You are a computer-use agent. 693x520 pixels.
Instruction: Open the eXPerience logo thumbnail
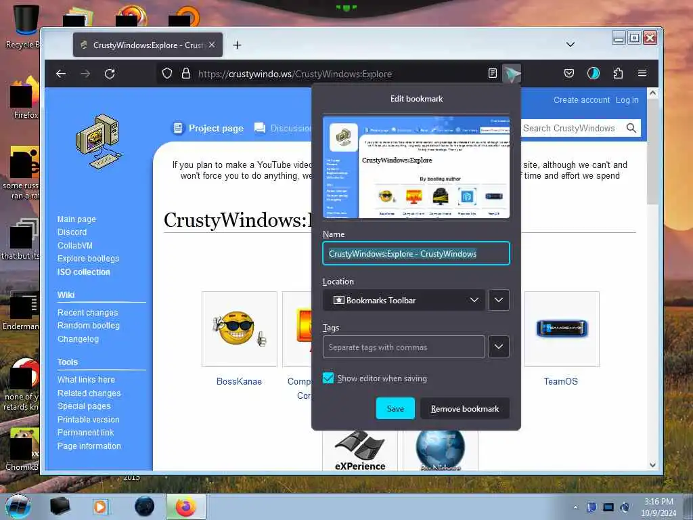(360, 450)
